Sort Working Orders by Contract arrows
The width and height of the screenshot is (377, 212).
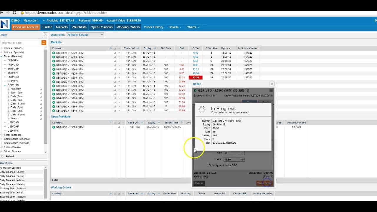coord(111,193)
